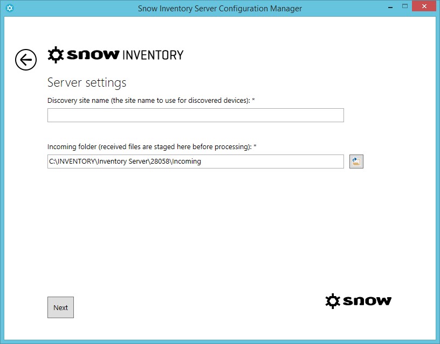Open the folder browse icon beside Incoming folder
This screenshot has width=440, height=344.
[356, 162]
